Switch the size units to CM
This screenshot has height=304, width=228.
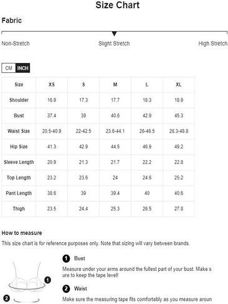tap(9, 68)
